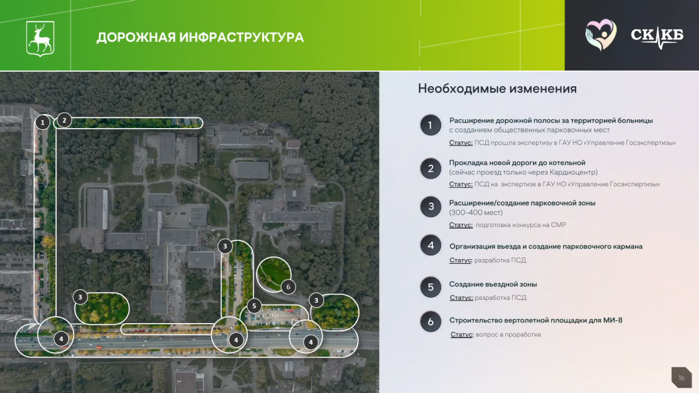The height and width of the screenshot is (393, 699).
Task: Click legend number 3 circle
Action: [430, 207]
